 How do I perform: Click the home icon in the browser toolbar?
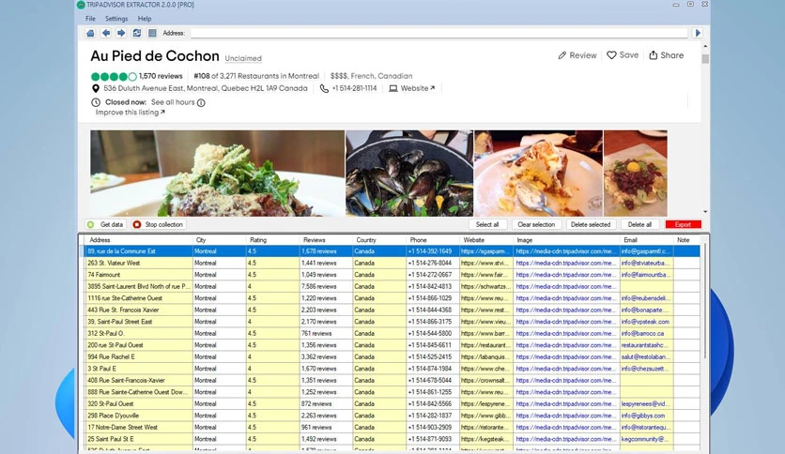90,33
